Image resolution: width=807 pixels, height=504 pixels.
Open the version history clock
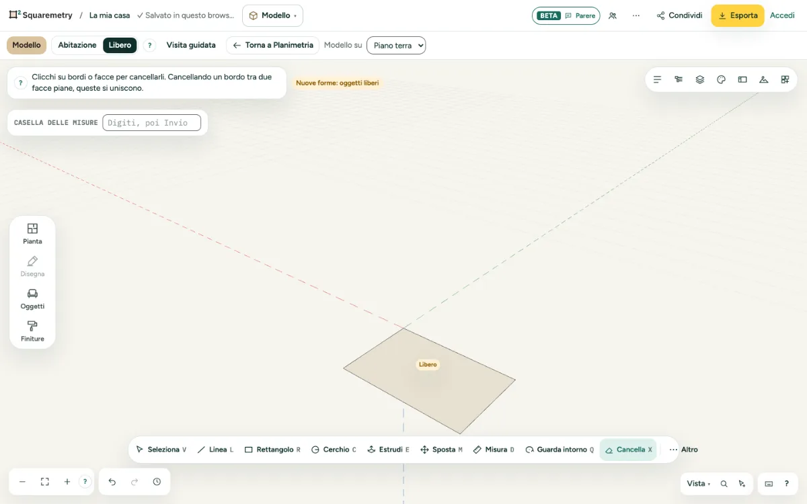[157, 482]
